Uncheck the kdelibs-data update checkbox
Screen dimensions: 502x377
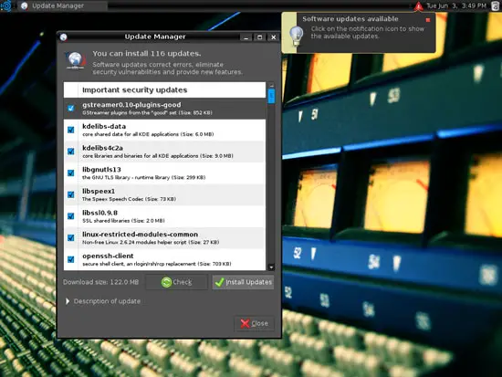pos(71,130)
